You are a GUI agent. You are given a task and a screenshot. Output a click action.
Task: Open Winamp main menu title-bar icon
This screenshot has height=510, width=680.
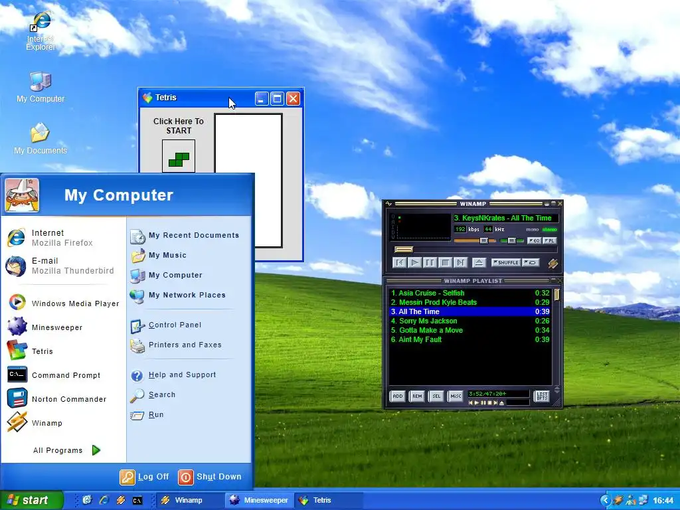388,203
